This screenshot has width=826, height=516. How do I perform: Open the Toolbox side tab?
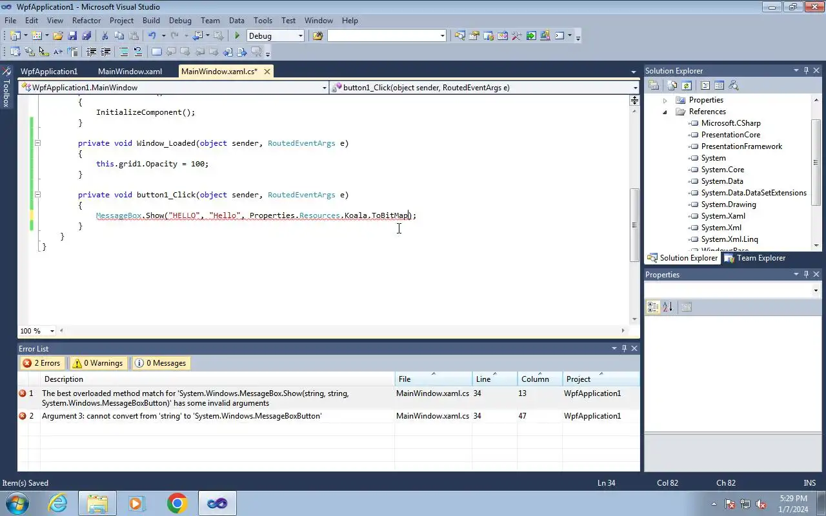click(x=6, y=88)
